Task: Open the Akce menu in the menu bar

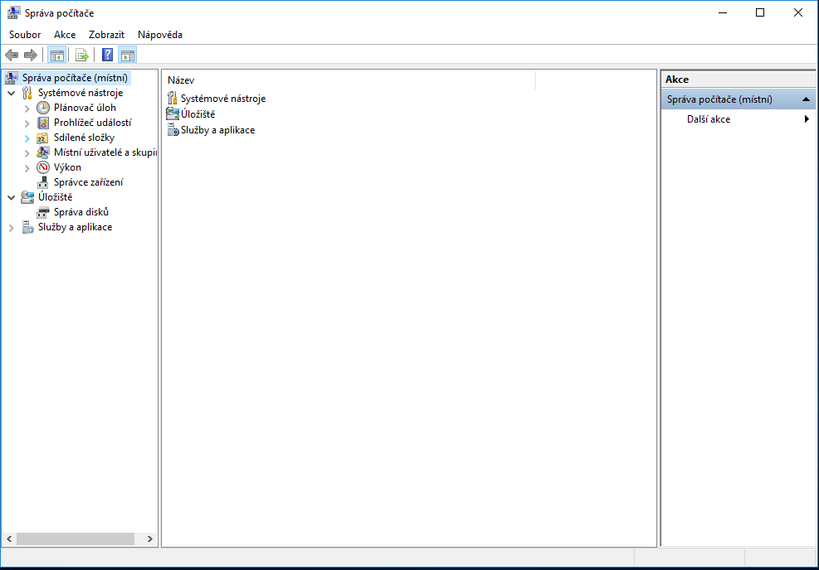Action: click(x=65, y=35)
